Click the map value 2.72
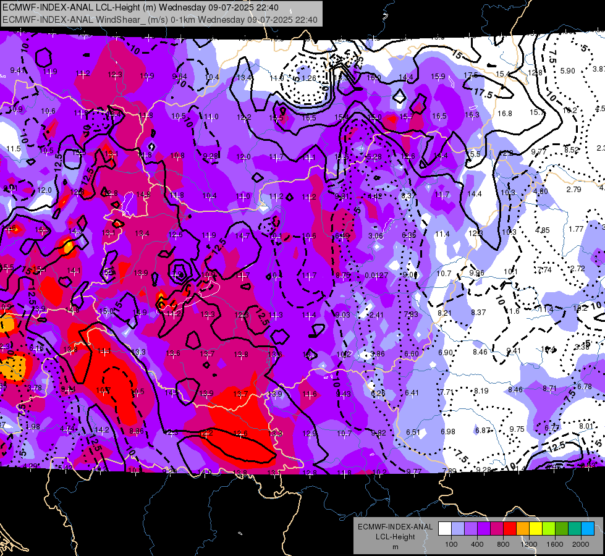The width and height of the screenshot is (605, 556). [578, 269]
